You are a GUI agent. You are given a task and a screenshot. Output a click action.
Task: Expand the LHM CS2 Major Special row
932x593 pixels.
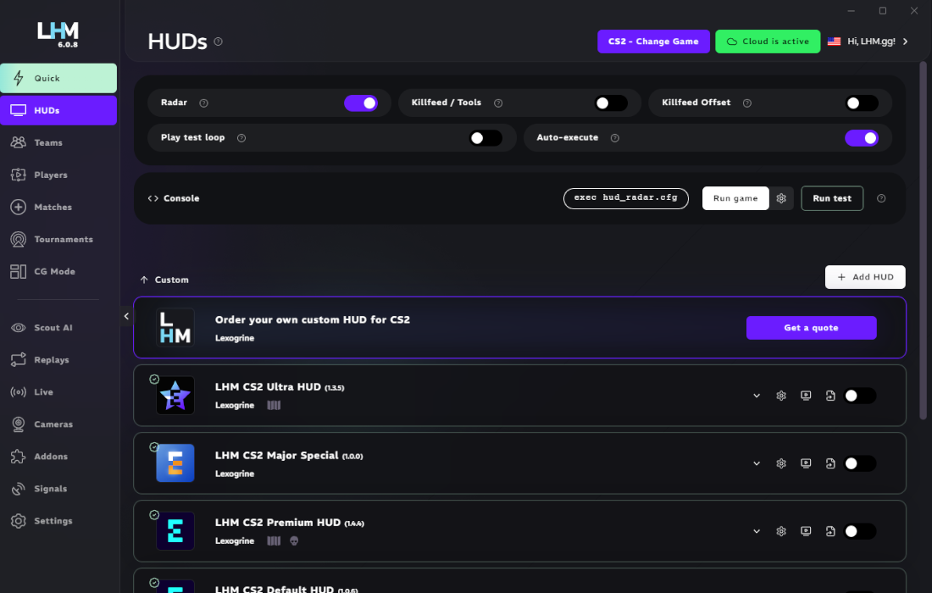pos(756,463)
